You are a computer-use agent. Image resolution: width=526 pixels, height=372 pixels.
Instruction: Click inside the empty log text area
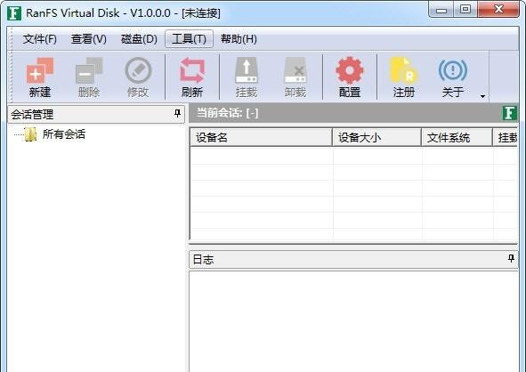click(353, 321)
